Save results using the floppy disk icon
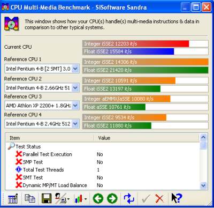Viewport: 214px width, 208px height. [x=47, y=198]
